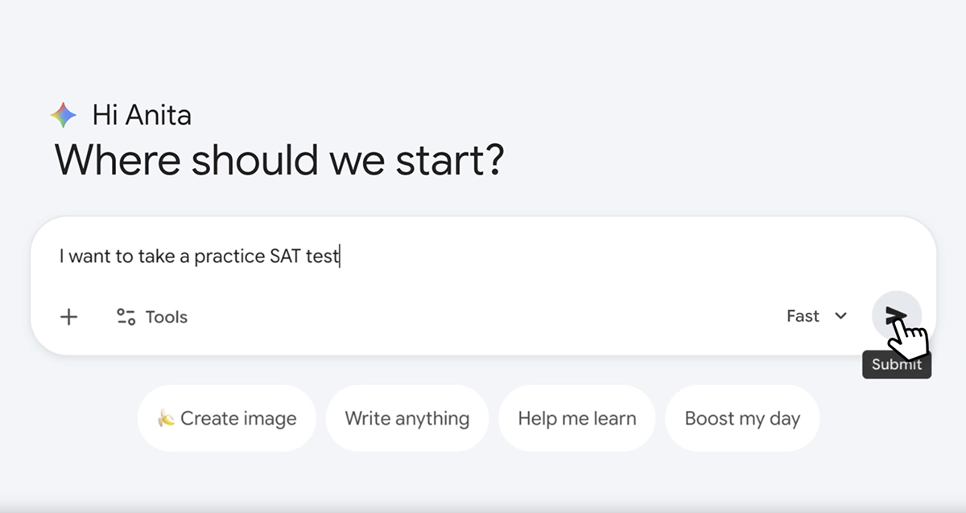The image size is (966, 513).
Task: Click the chevron beside Fast
Action: [x=840, y=316]
